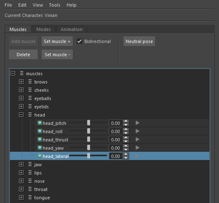Expand the eyeballs muscle group
Screen dimensions: 219x203
pyautogui.click(x=21, y=98)
